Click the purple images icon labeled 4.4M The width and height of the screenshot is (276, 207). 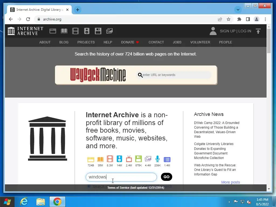pos(148,159)
